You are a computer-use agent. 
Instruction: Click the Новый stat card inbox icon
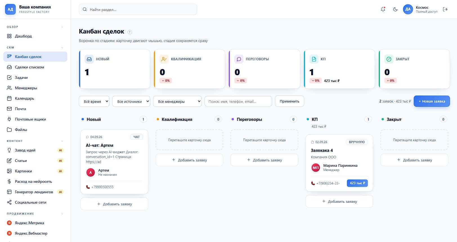(89, 59)
